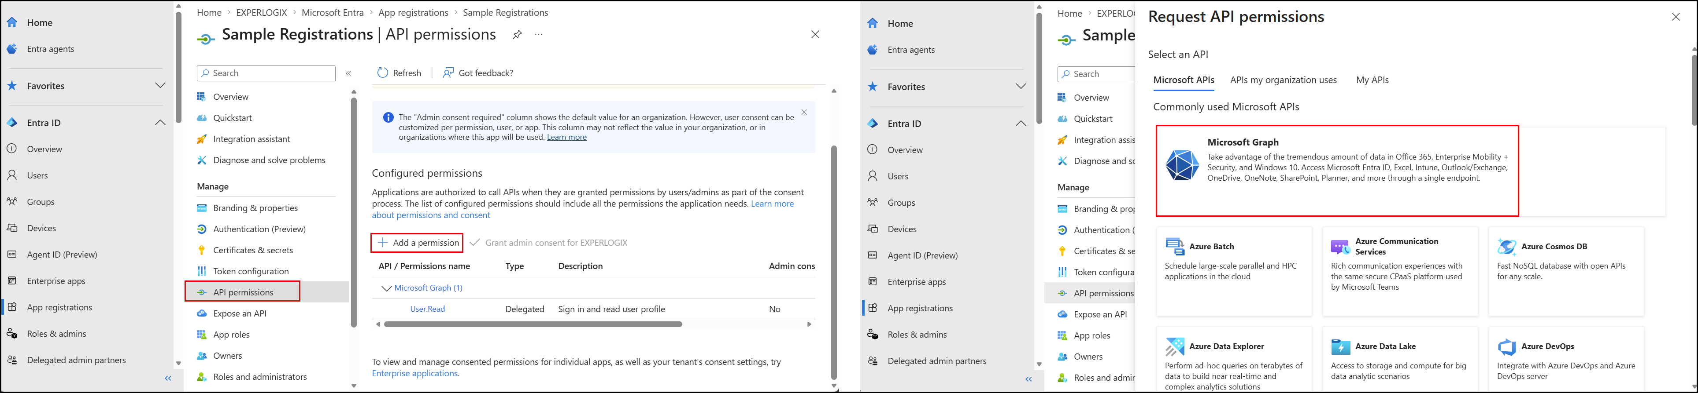The height and width of the screenshot is (393, 1698).
Task: Collapse the right screenshot's sidebar with bottom double chevron
Action: pos(1029,379)
